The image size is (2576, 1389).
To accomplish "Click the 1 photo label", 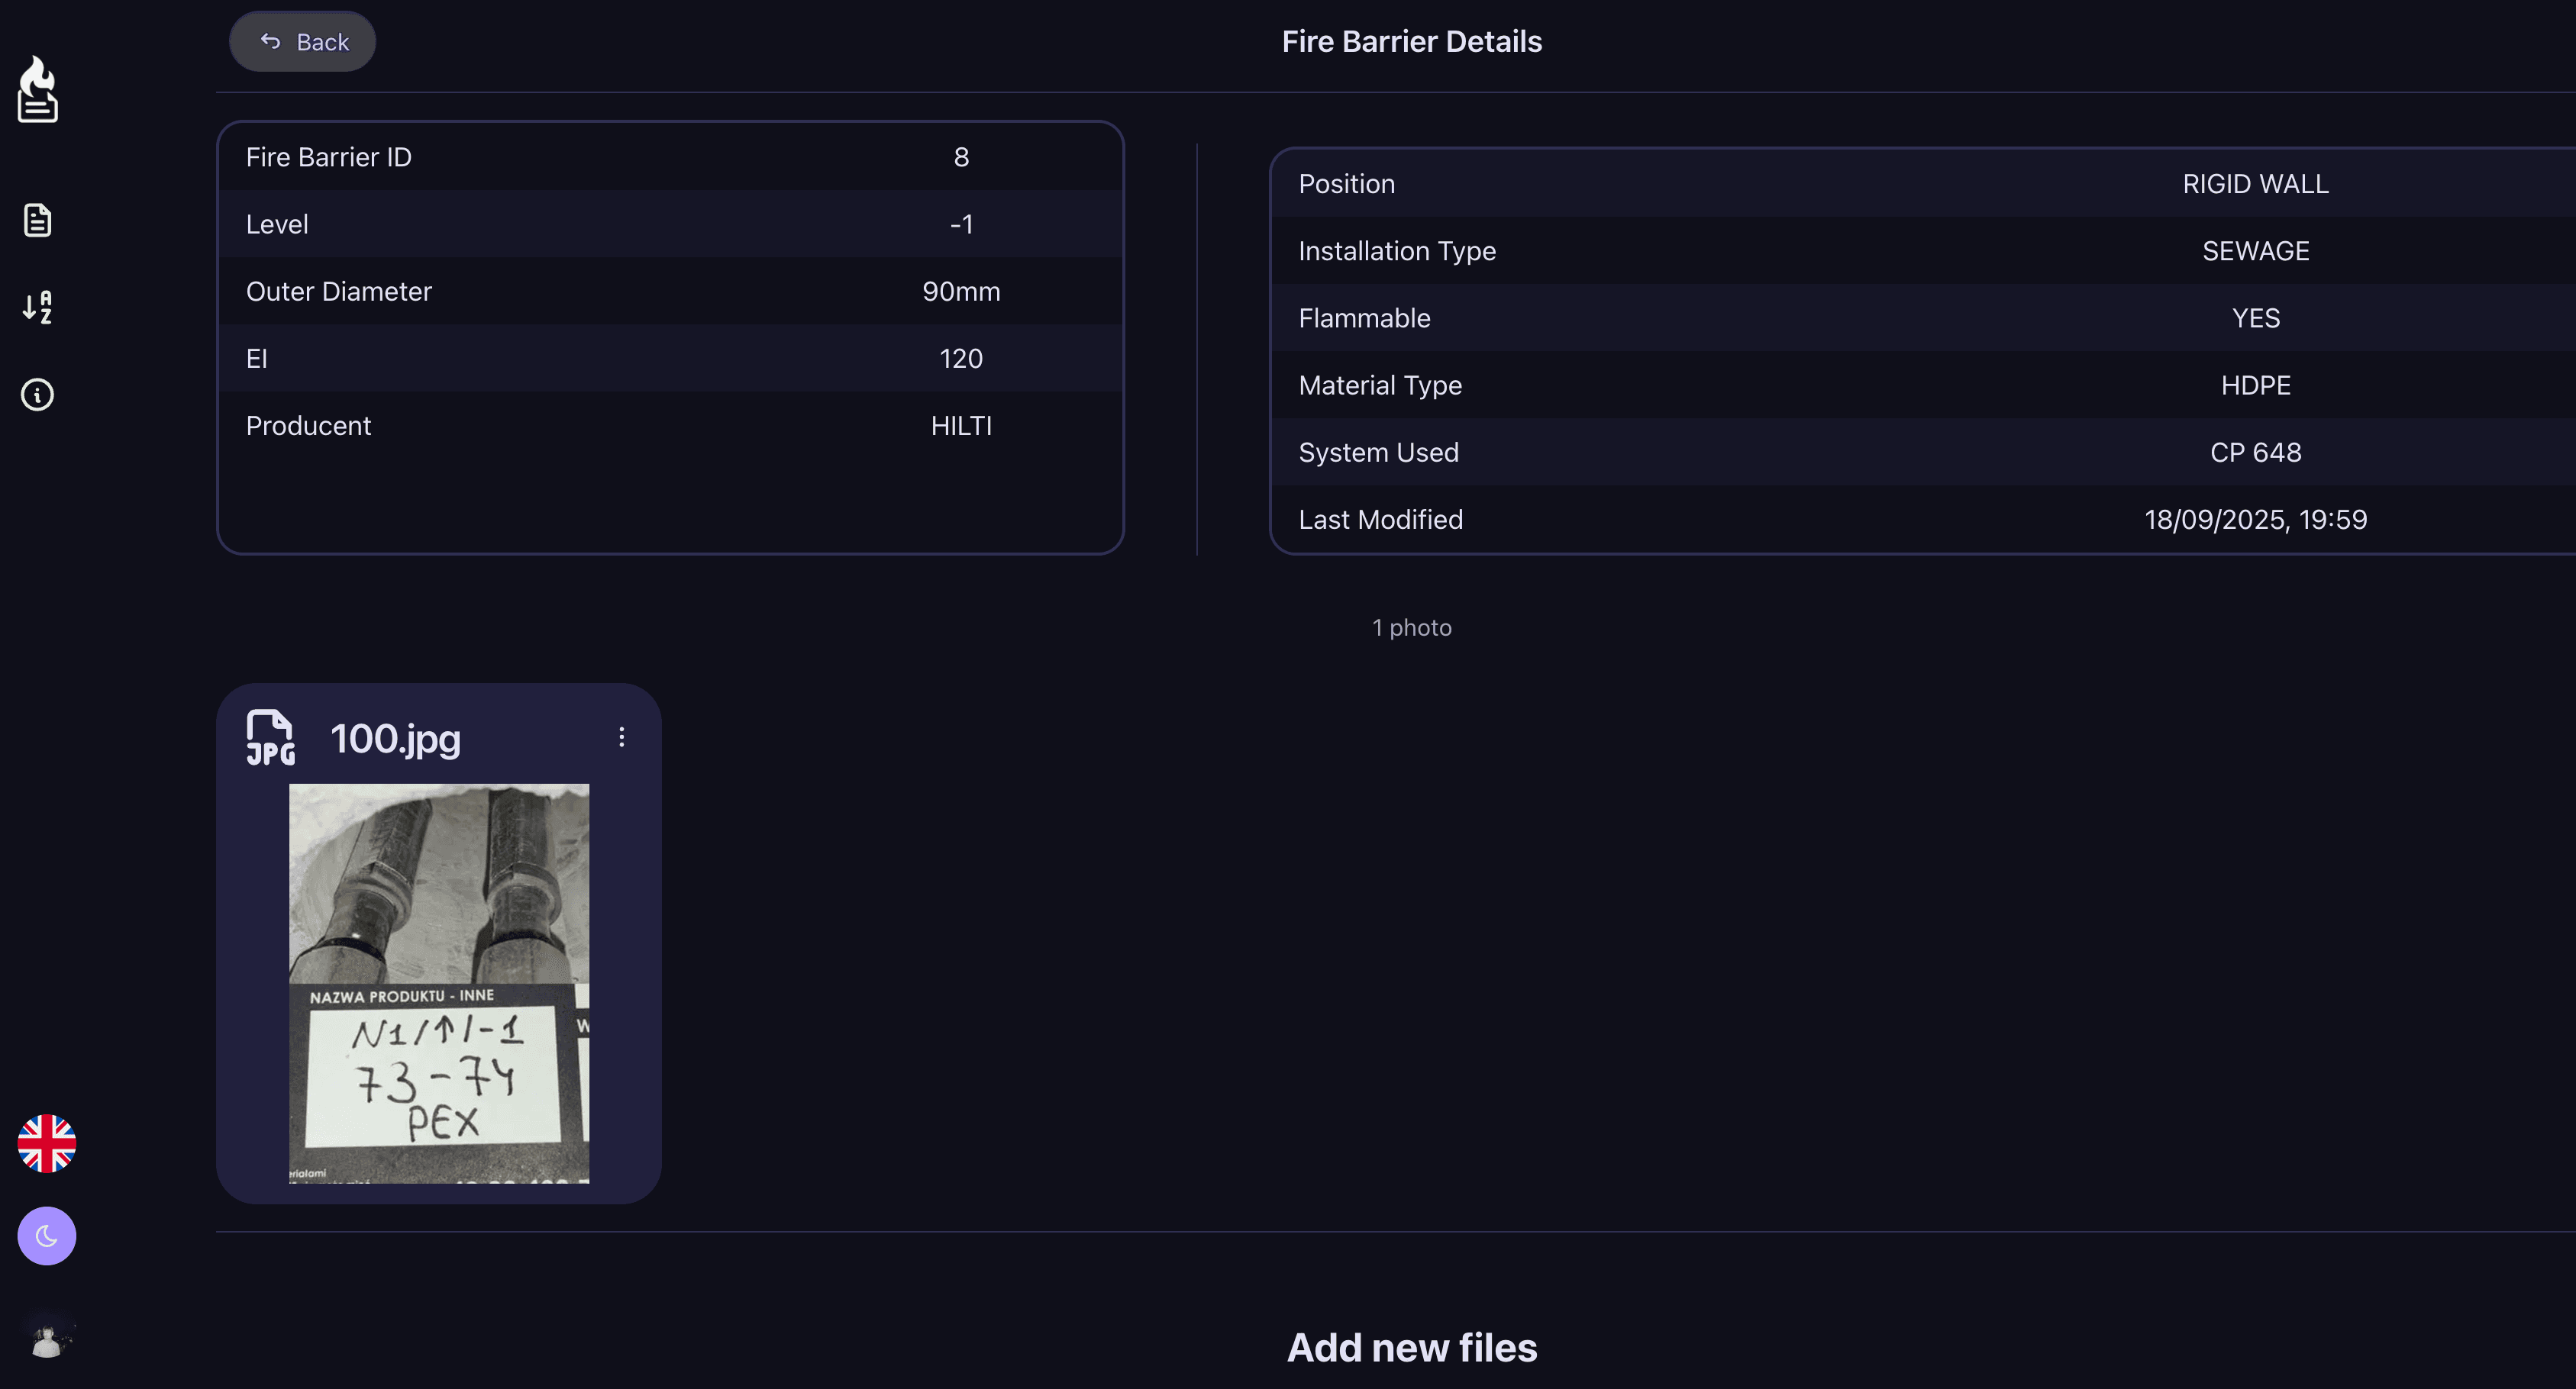I will pyautogui.click(x=1411, y=627).
